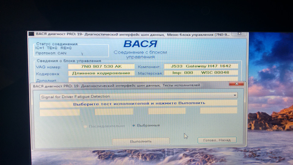Click the 'Статус соединения' group label
The image size is (293, 165).
point(57,44)
